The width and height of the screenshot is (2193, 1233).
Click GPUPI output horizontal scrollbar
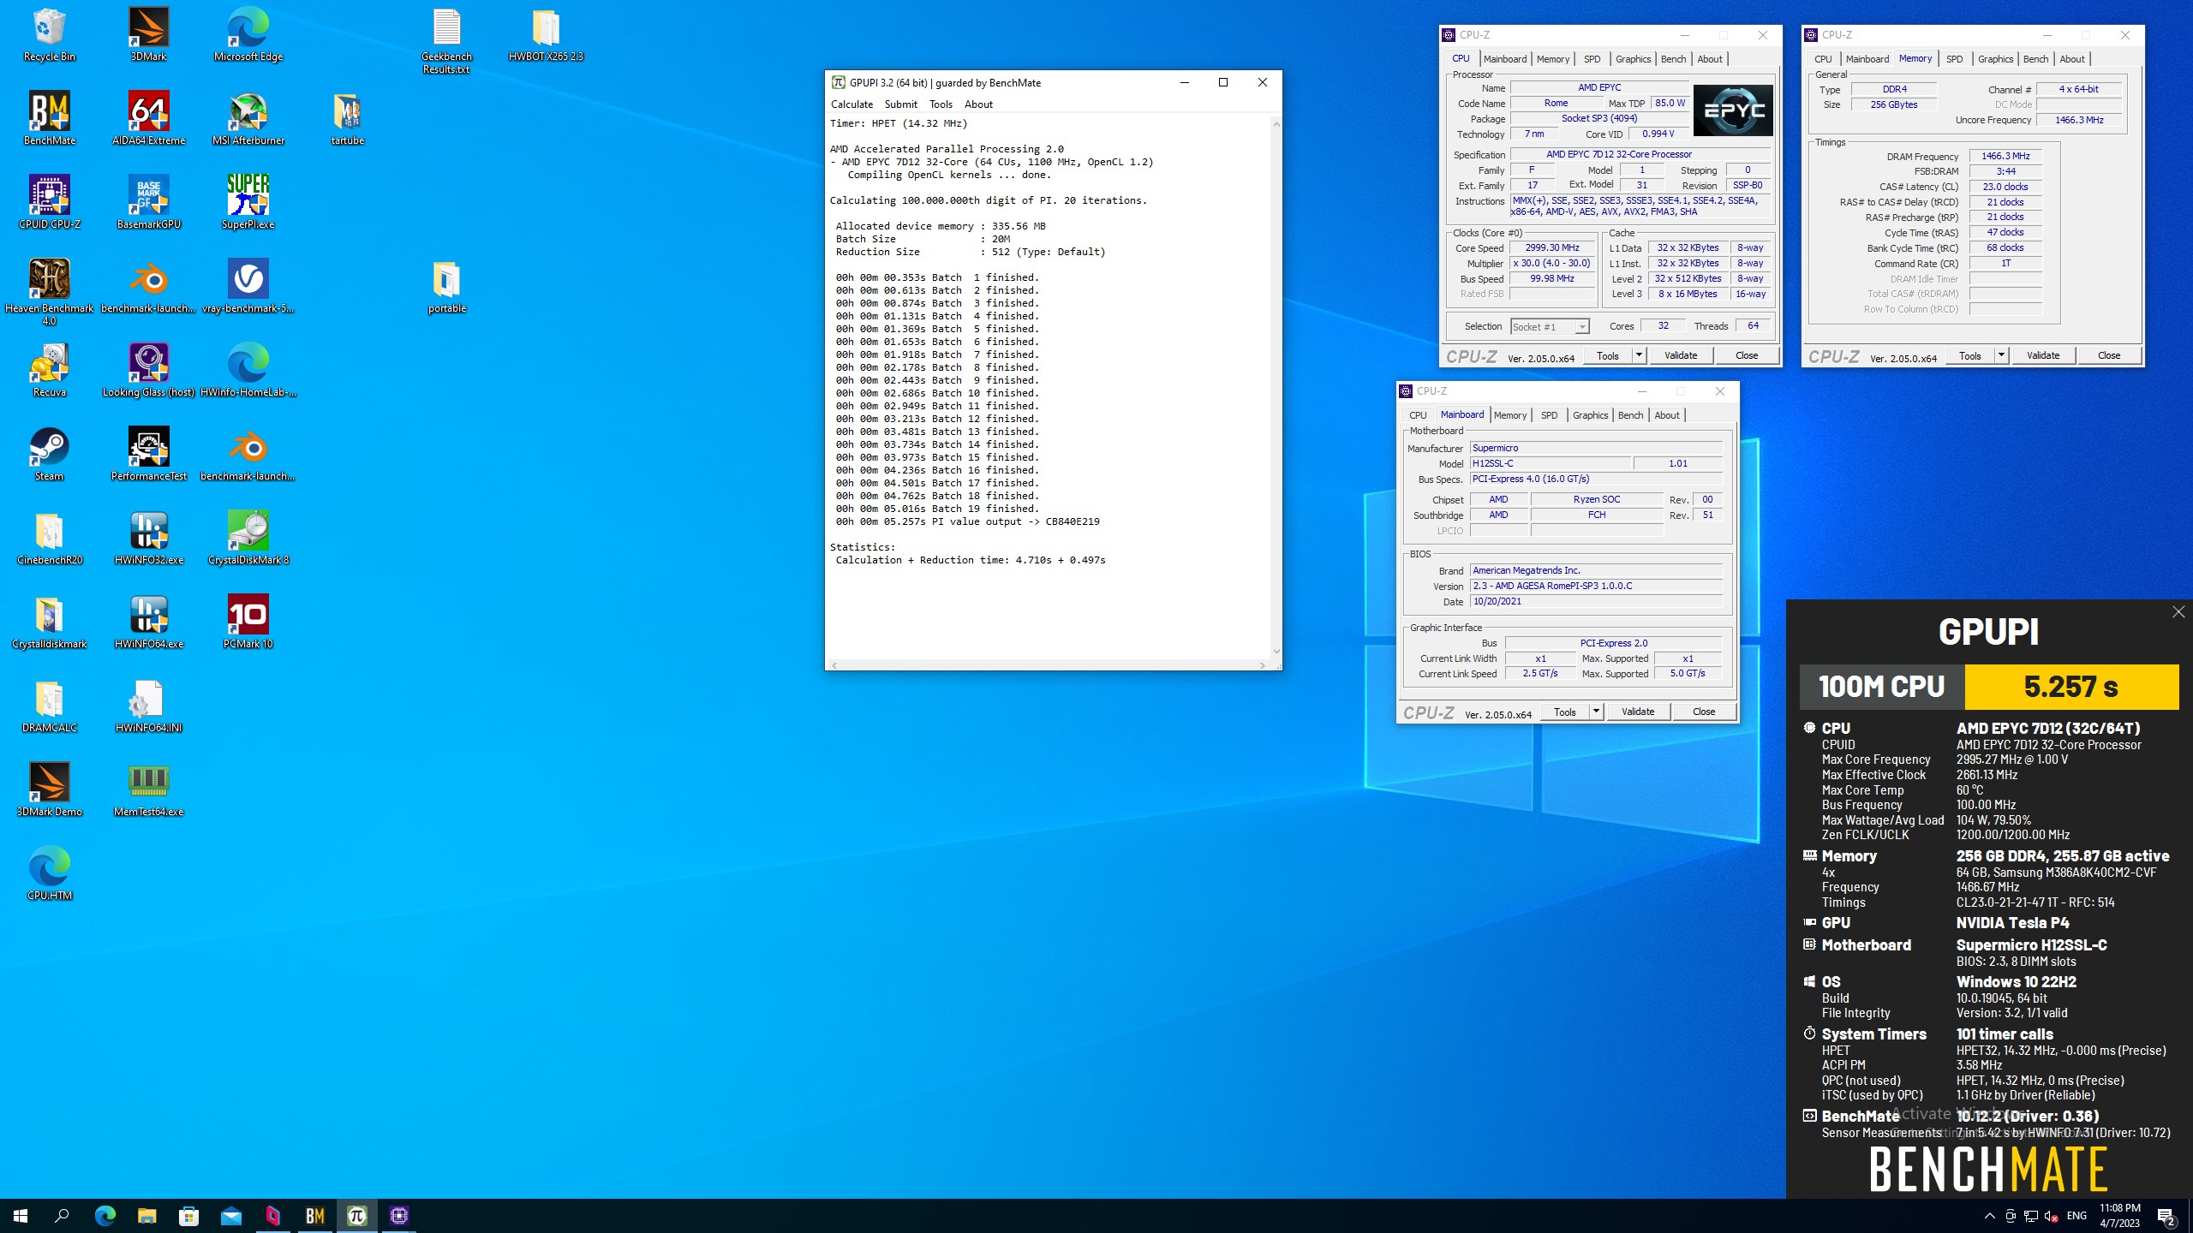pos(1048,664)
